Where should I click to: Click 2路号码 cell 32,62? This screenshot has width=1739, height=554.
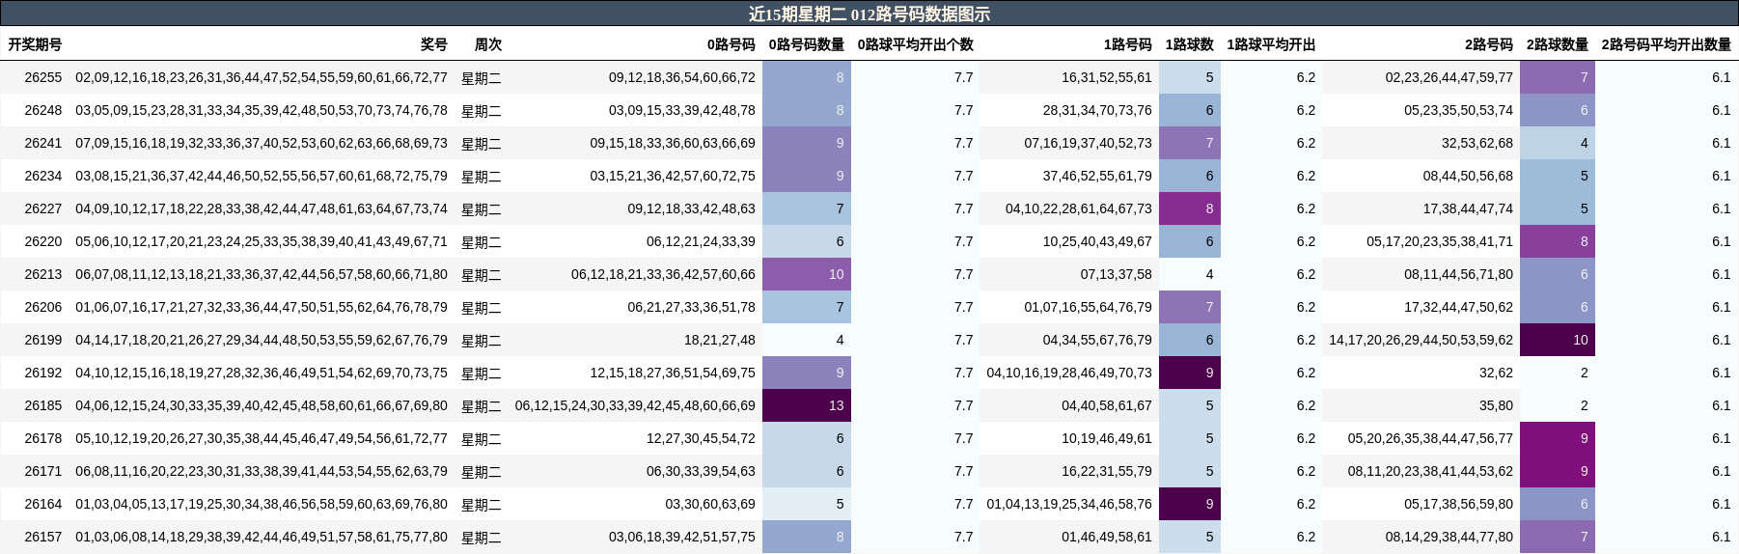pos(1497,373)
